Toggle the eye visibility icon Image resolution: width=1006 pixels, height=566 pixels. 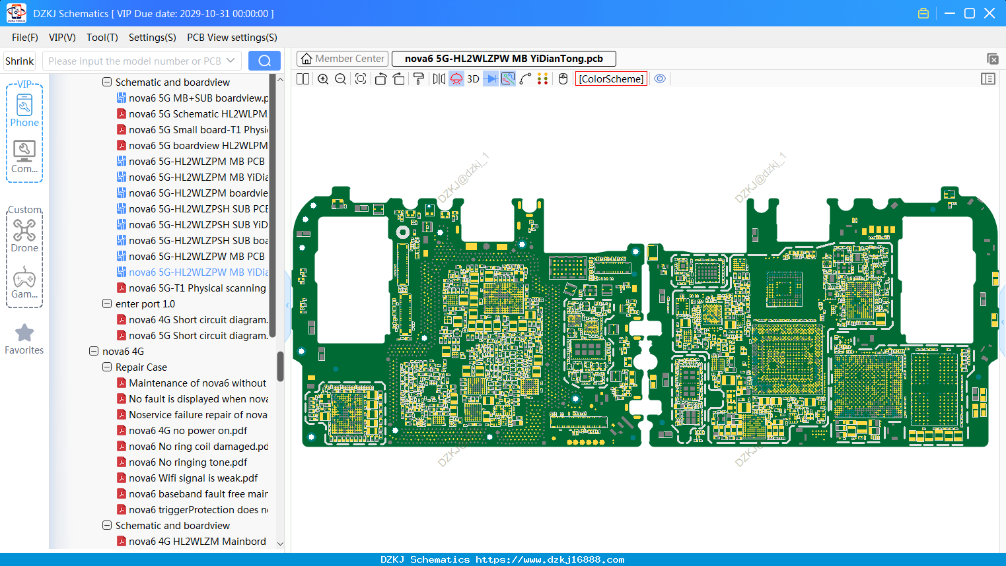(660, 79)
